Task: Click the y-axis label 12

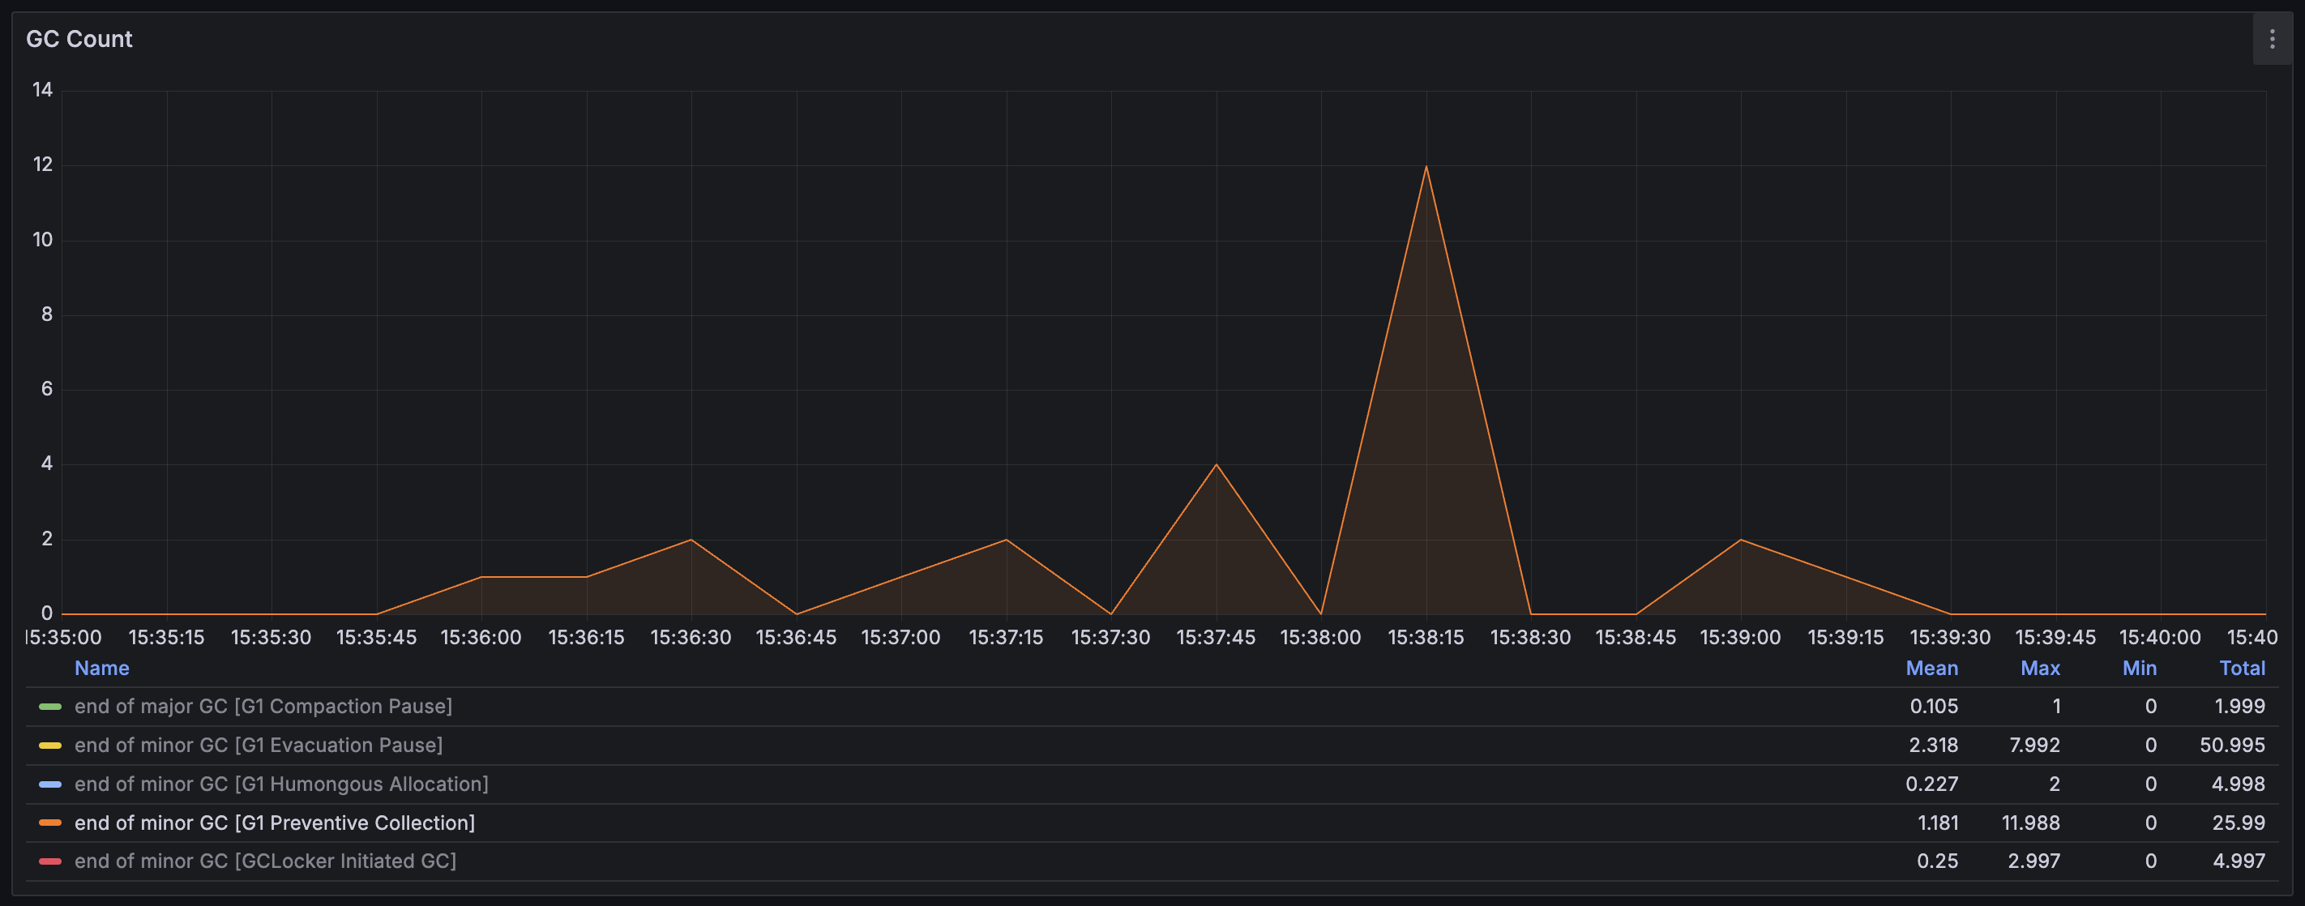Action: tap(42, 165)
